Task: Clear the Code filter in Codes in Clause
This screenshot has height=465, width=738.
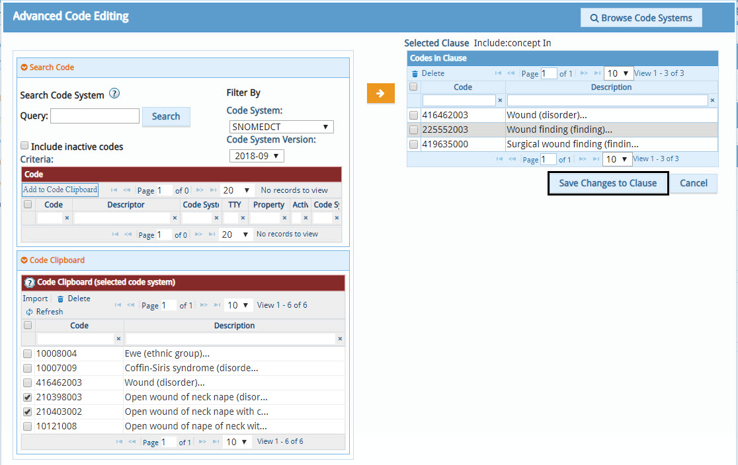Action: (x=500, y=100)
